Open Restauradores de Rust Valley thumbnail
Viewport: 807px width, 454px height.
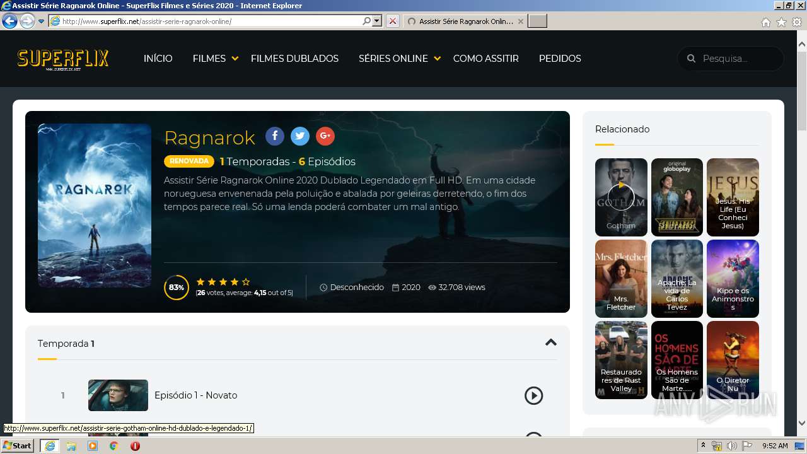pyautogui.click(x=621, y=360)
